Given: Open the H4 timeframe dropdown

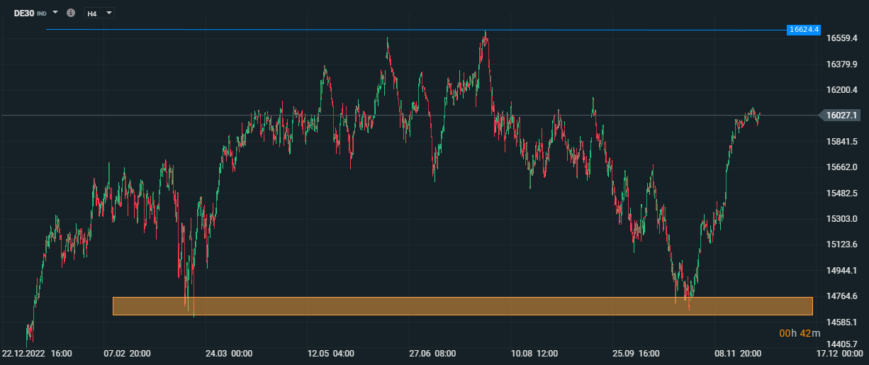Looking at the screenshot, I should pyautogui.click(x=99, y=13).
